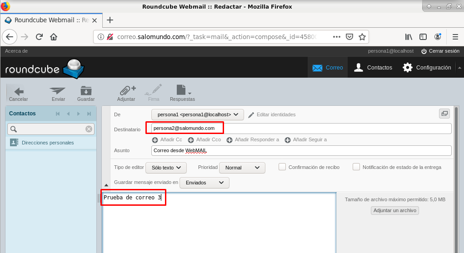Reload page in Firefox toolbar
Screen dimensions: 464x253
click(39, 37)
